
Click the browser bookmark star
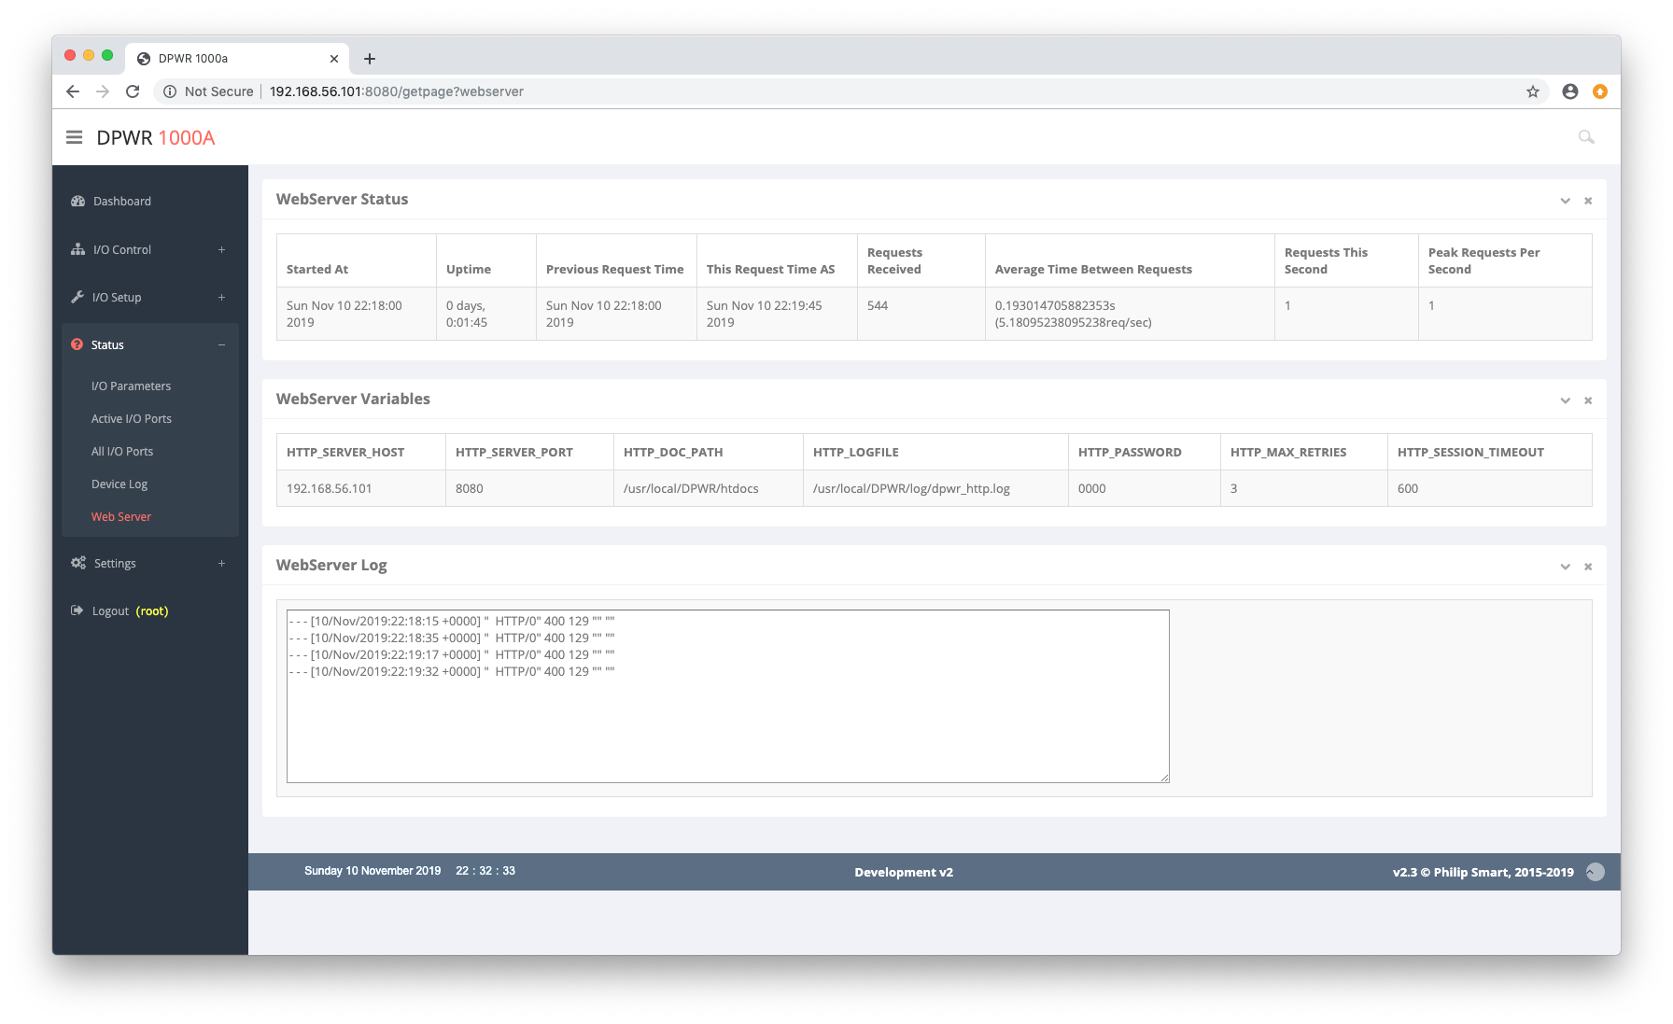(x=1532, y=91)
